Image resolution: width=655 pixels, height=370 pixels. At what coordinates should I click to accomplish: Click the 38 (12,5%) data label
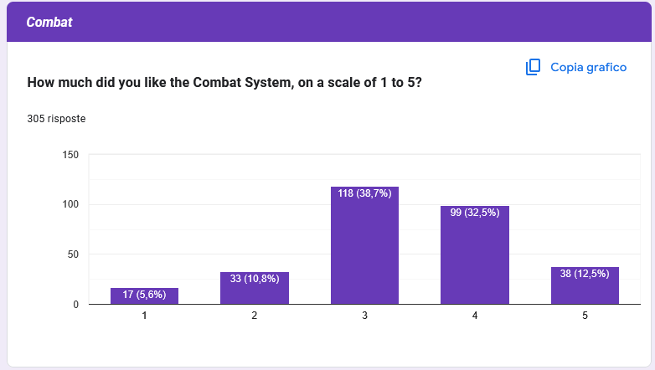coord(585,274)
